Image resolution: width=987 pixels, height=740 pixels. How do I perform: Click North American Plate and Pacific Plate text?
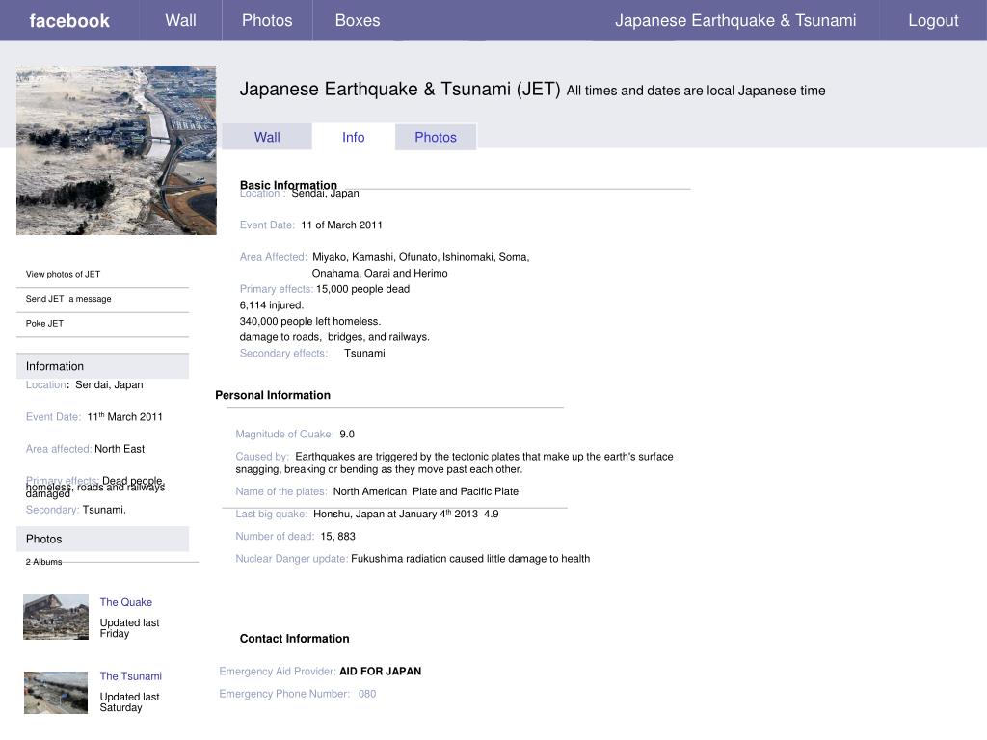click(x=426, y=491)
